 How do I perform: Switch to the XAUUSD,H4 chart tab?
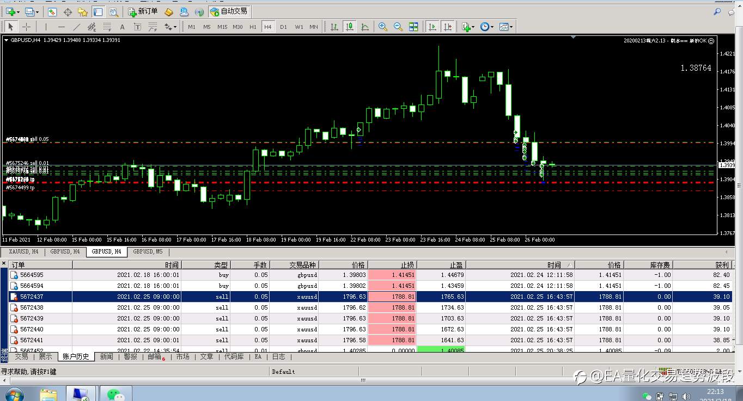point(23,251)
